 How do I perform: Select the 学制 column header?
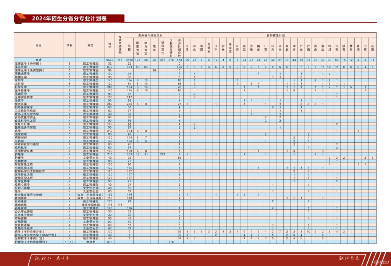[69, 46]
